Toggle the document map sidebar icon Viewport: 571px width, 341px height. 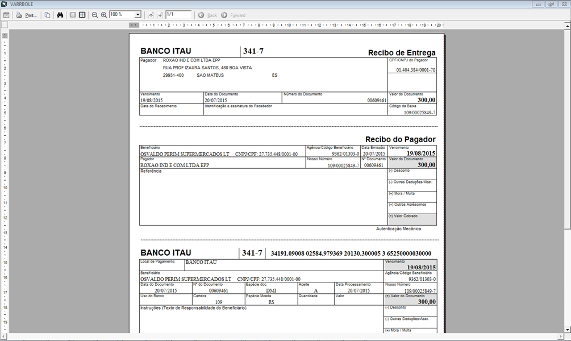(6, 15)
